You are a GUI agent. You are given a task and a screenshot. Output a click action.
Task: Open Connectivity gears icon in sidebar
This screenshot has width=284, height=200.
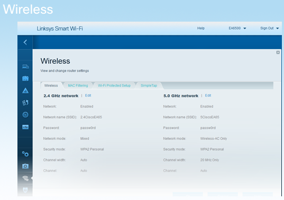point(25,154)
